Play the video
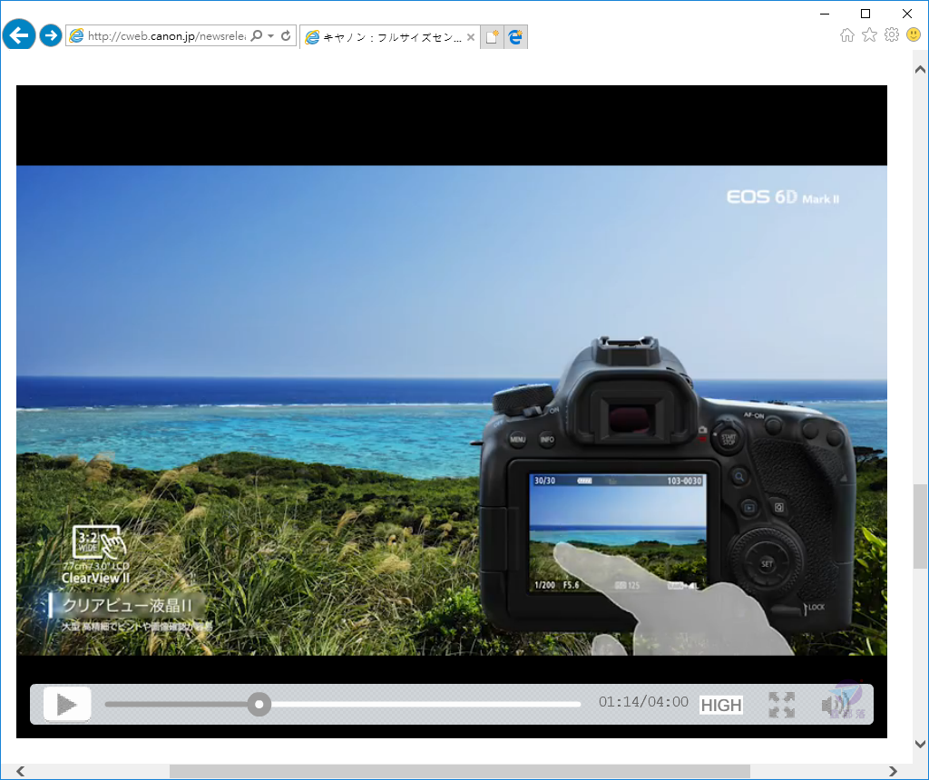Screen dimensions: 929x780 [67, 704]
